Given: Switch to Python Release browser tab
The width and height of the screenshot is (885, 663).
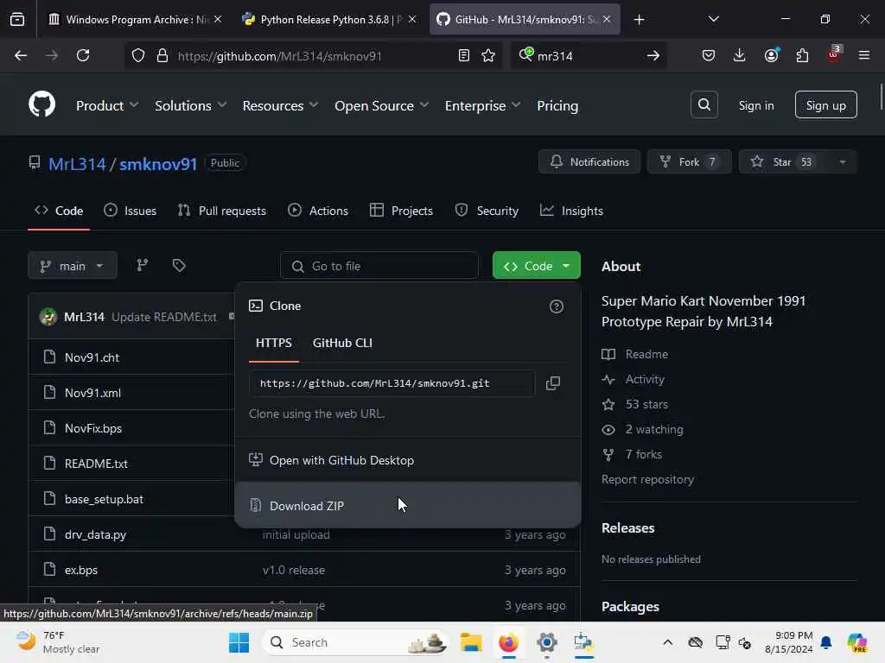Looking at the screenshot, I should pyautogui.click(x=329, y=20).
